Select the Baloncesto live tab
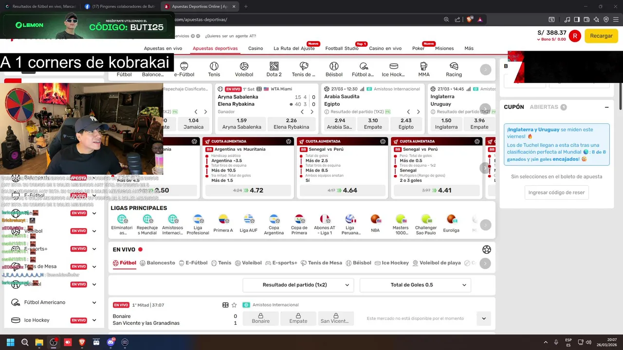The height and width of the screenshot is (350, 623). 157,263
